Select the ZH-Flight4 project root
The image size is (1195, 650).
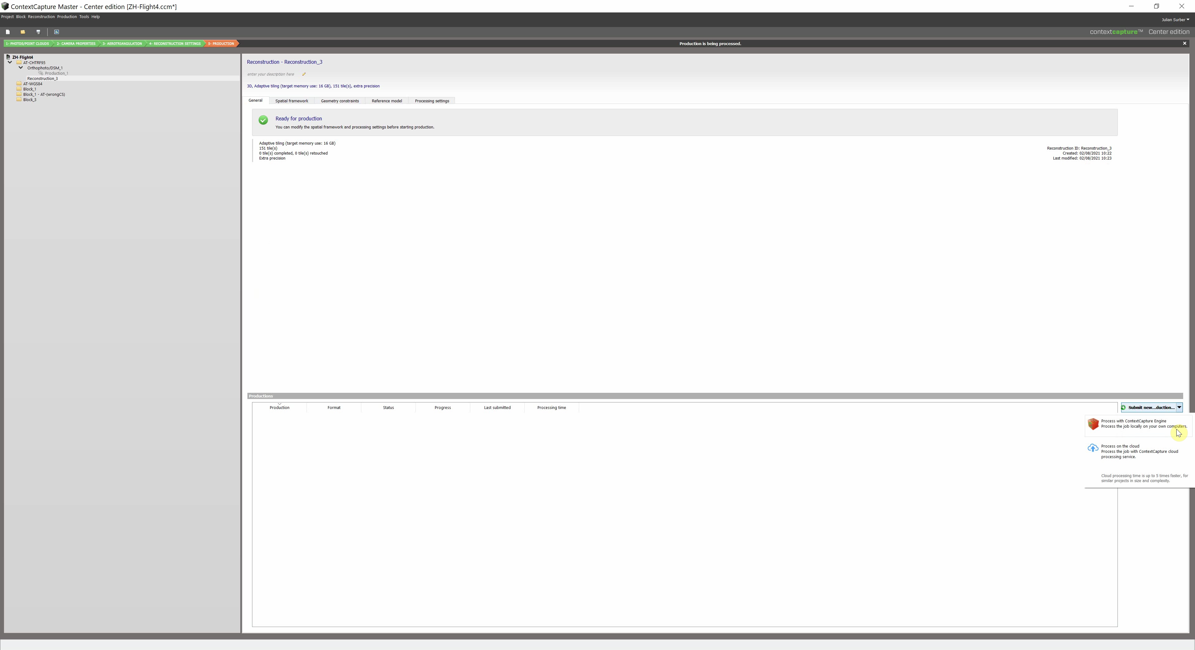(23, 58)
